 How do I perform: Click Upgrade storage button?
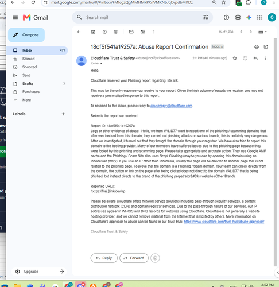click(x=40, y=272)
